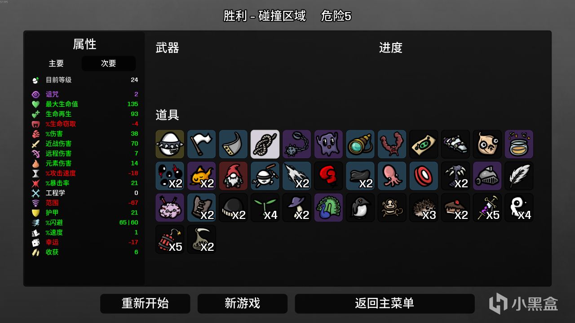
Task: Select the red-hat garden gnome item
Action: pyautogui.click(x=234, y=176)
